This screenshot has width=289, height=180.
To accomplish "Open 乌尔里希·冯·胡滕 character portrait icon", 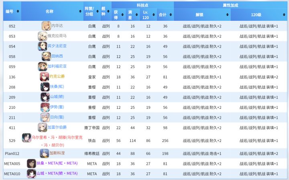I will pos(26,138).
